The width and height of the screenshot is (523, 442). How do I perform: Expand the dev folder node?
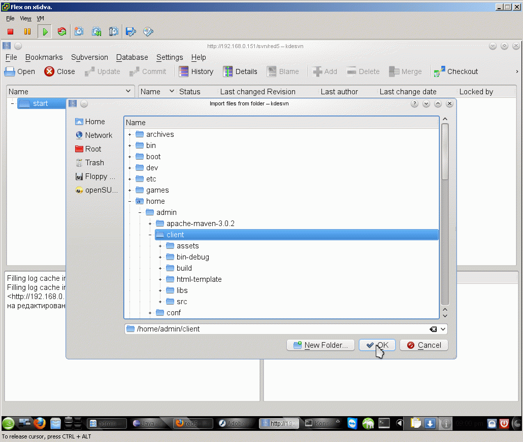(130, 168)
